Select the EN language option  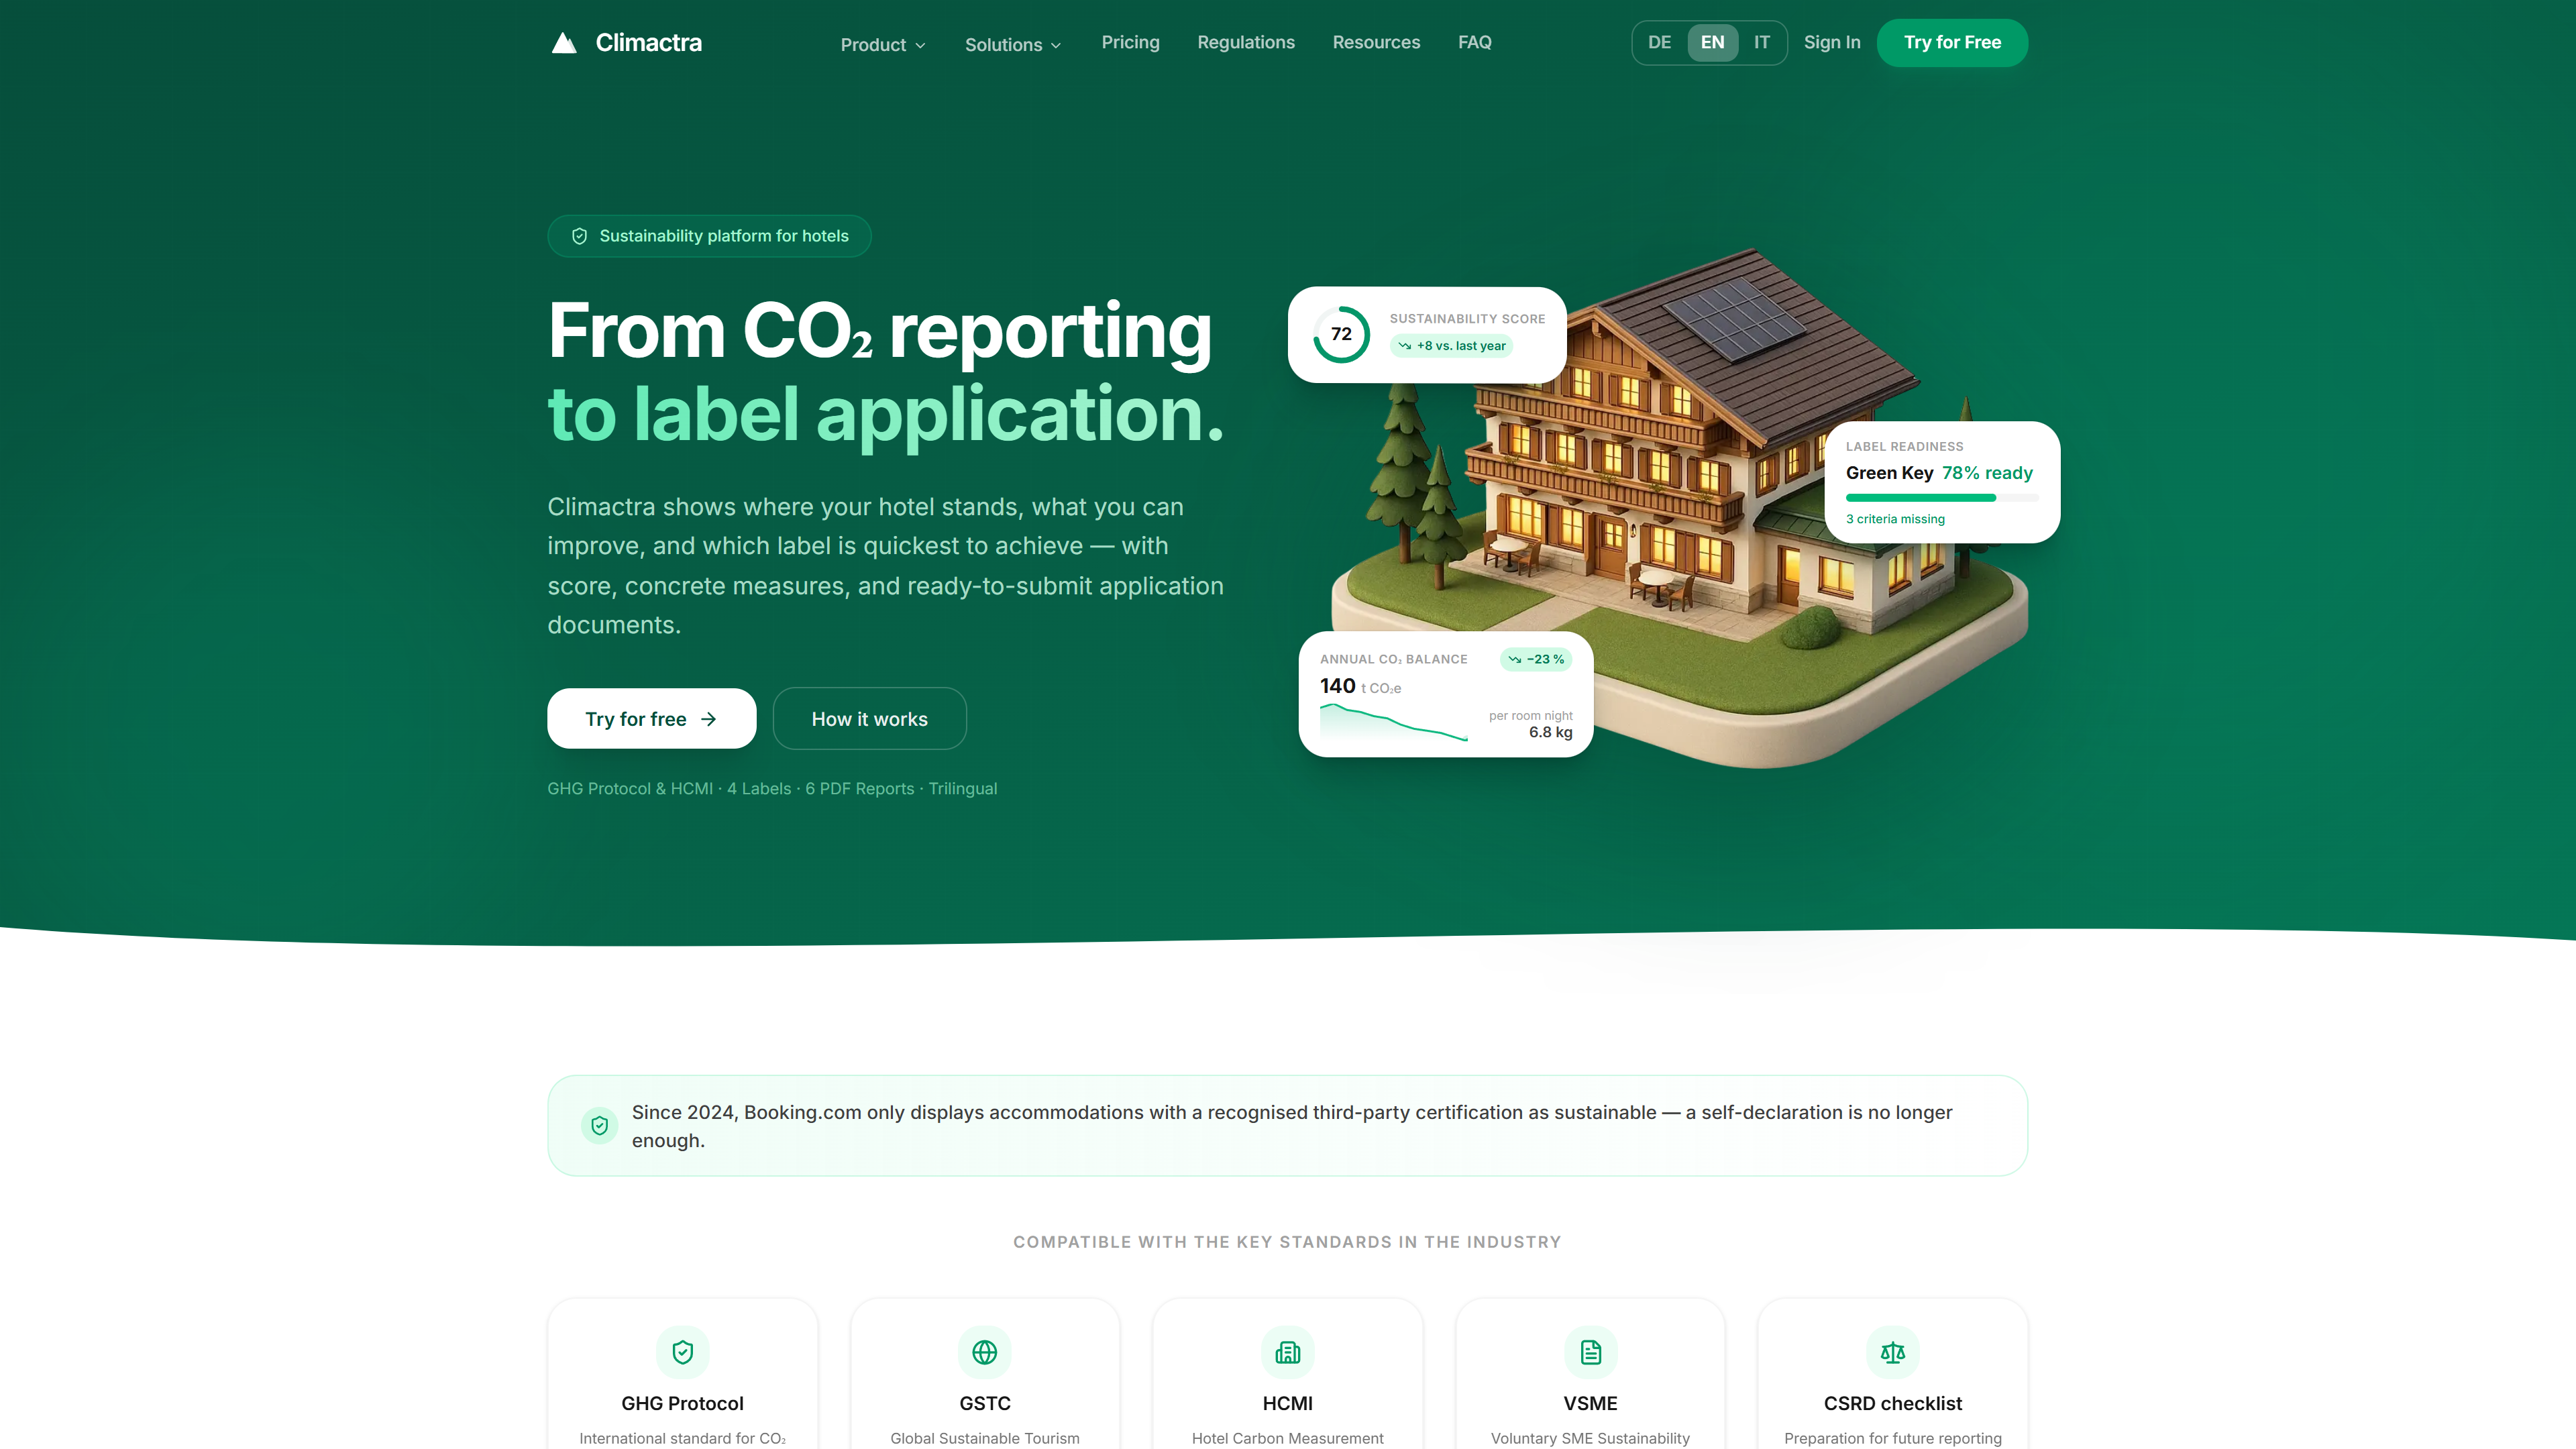(1712, 42)
